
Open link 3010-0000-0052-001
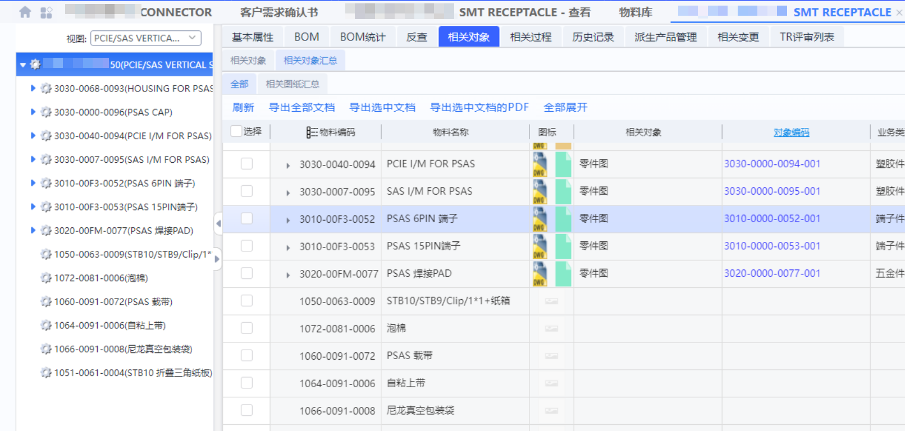[772, 219]
